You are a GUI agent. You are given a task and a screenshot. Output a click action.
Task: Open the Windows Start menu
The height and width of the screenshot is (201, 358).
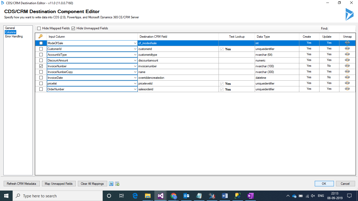(6, 196)
